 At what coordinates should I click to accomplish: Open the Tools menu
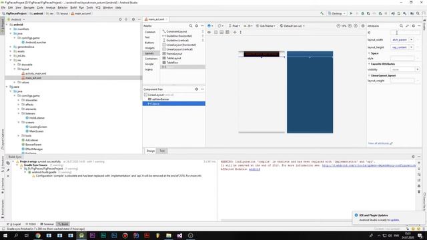tap(89, 7)
